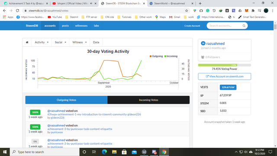The height and width of the screenshot is (156, 277).
Task: Click the Create Account link
Action: 192,26
